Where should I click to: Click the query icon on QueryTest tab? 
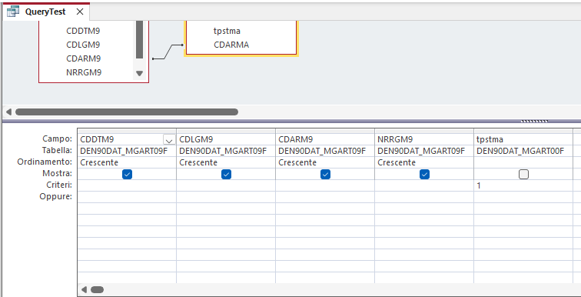tap(13, 12)
